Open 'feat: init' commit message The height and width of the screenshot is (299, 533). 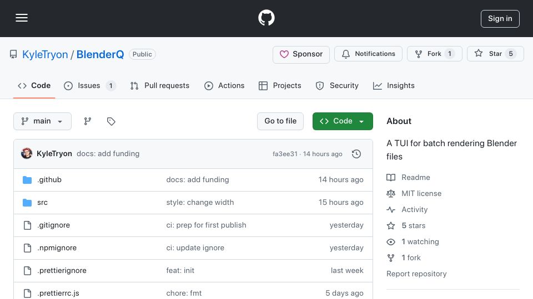coord(180,271)
